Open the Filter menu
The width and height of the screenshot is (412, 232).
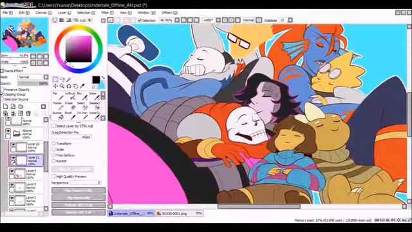[x=108, y=13]
